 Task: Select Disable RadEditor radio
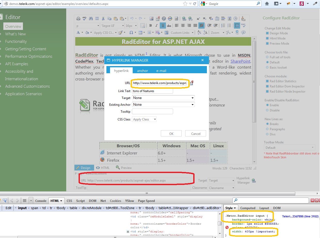coord(267,110)
